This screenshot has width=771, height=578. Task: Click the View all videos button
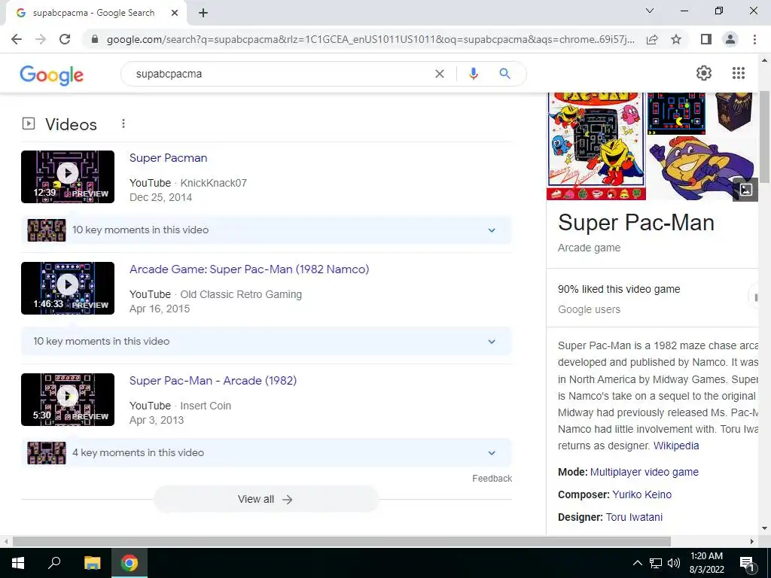pos(266,500)
